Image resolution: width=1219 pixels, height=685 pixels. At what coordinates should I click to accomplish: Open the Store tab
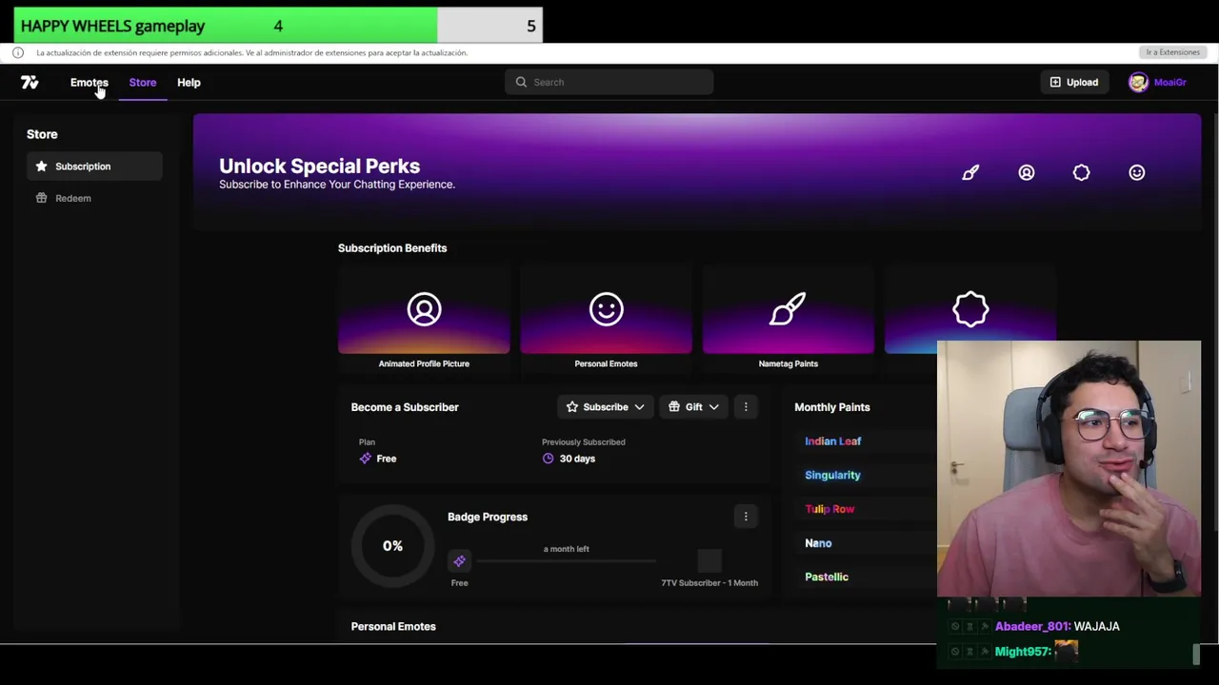coord(143,83)
